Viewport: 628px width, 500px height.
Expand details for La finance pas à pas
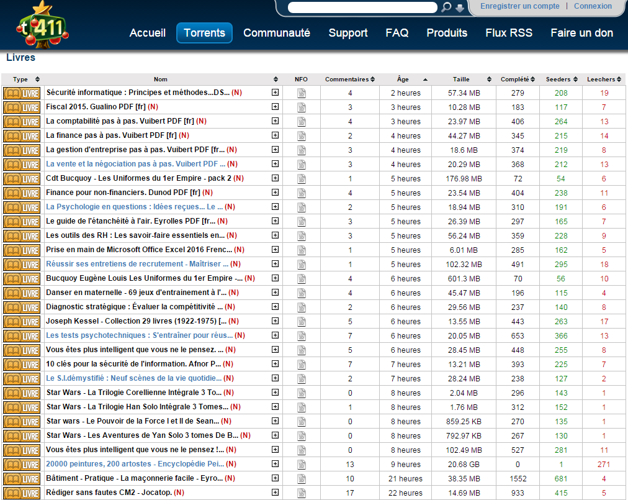click(x=275, y=135)
